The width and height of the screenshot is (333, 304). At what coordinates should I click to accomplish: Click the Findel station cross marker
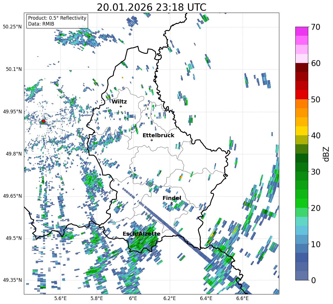coord(172,203)
